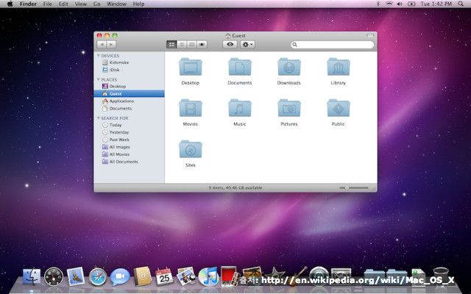Adjust the icon size slider knob
471x294 pixels.
pos(347,188)
